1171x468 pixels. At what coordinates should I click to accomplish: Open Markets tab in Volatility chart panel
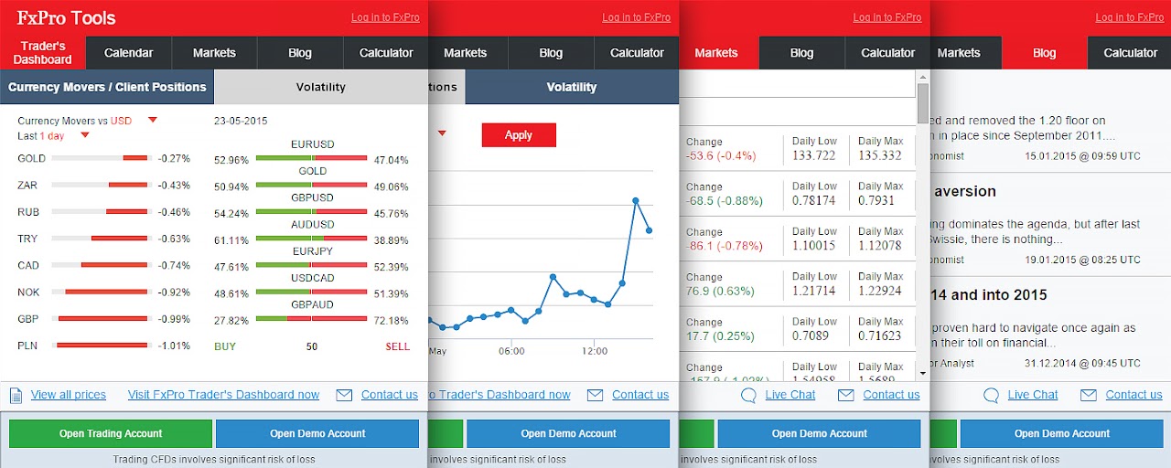[466, 53]
